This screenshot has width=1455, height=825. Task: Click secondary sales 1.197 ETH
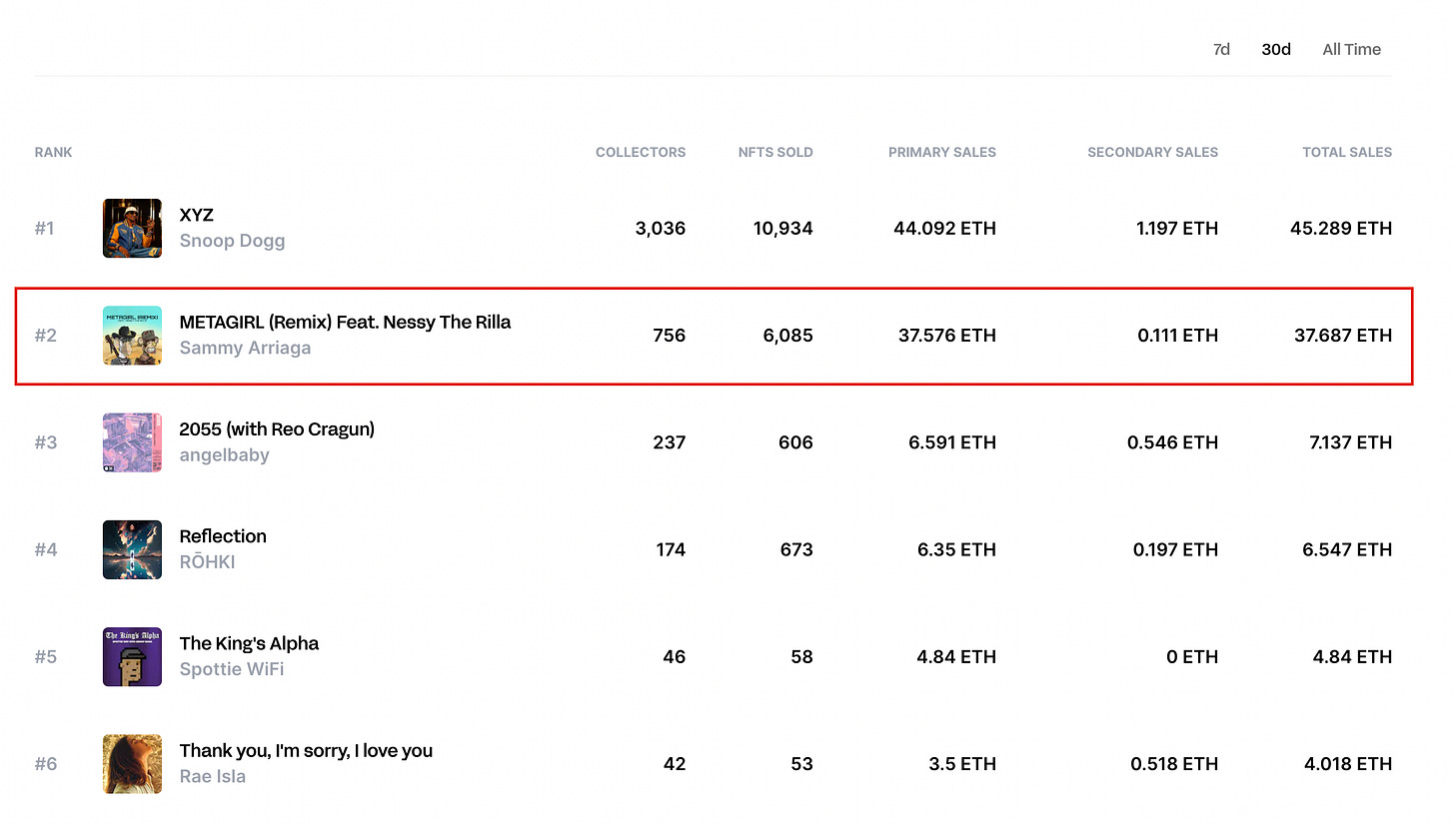point(1177,228)
